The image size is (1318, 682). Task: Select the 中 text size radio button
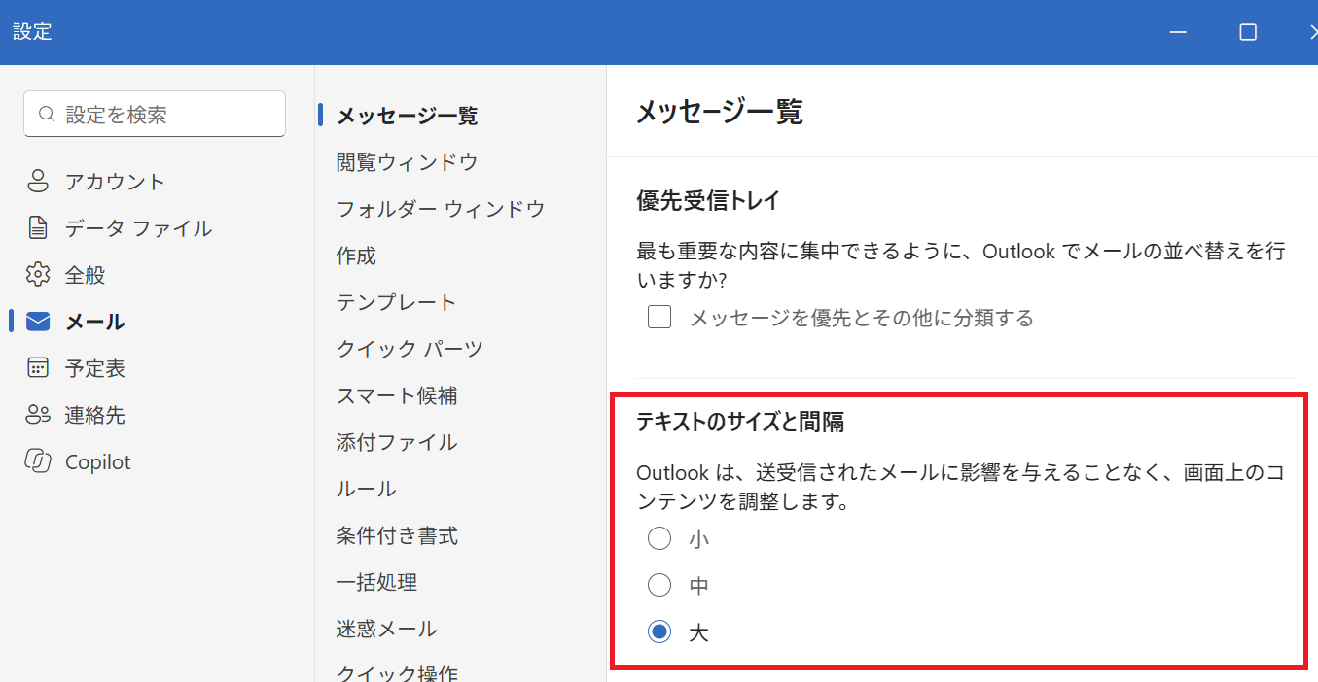click(659, 585)
